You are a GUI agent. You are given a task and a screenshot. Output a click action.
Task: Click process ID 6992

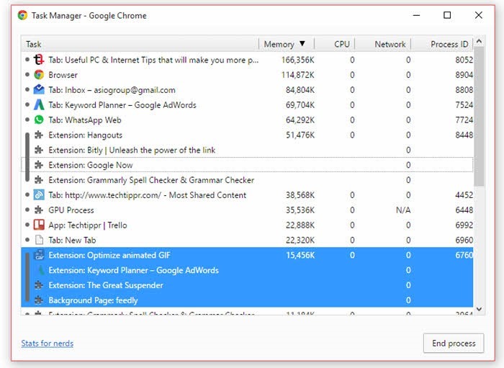[464, 225]
